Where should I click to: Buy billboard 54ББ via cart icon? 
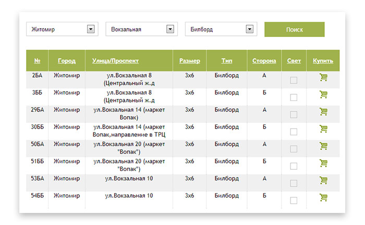click(323, 197)
